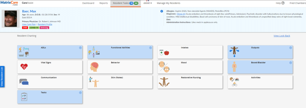Select the Intakes pill and apple icon
The image size is (306, 108).
coord(164,53)
